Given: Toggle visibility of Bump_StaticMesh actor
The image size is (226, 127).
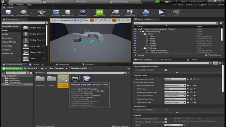Looking at the screenshot, I should [x=135, y=50].
